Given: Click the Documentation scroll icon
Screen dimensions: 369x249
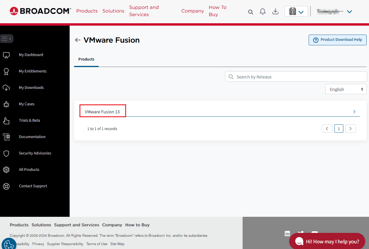Looking at the screenshot, I should coord(6,137).
